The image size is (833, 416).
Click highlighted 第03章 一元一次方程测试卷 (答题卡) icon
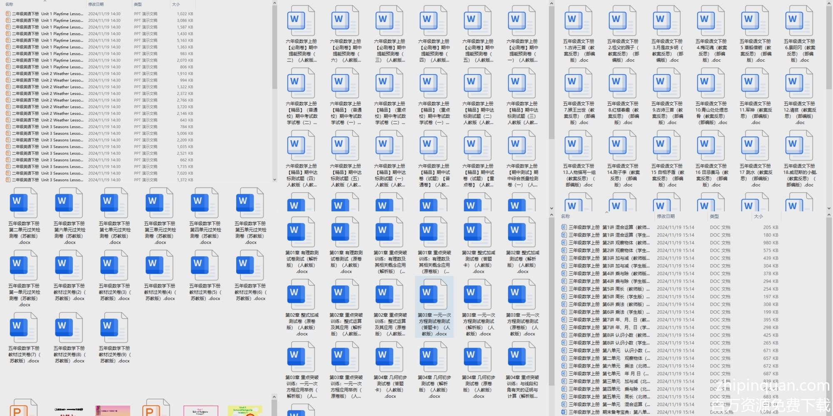tap(434, 294)
